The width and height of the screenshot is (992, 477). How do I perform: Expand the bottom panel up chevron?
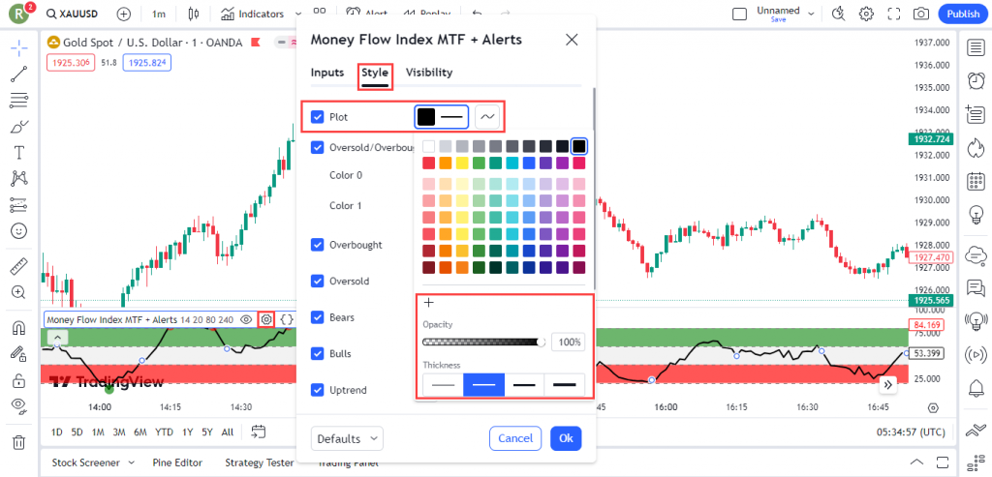click(916, 462)
